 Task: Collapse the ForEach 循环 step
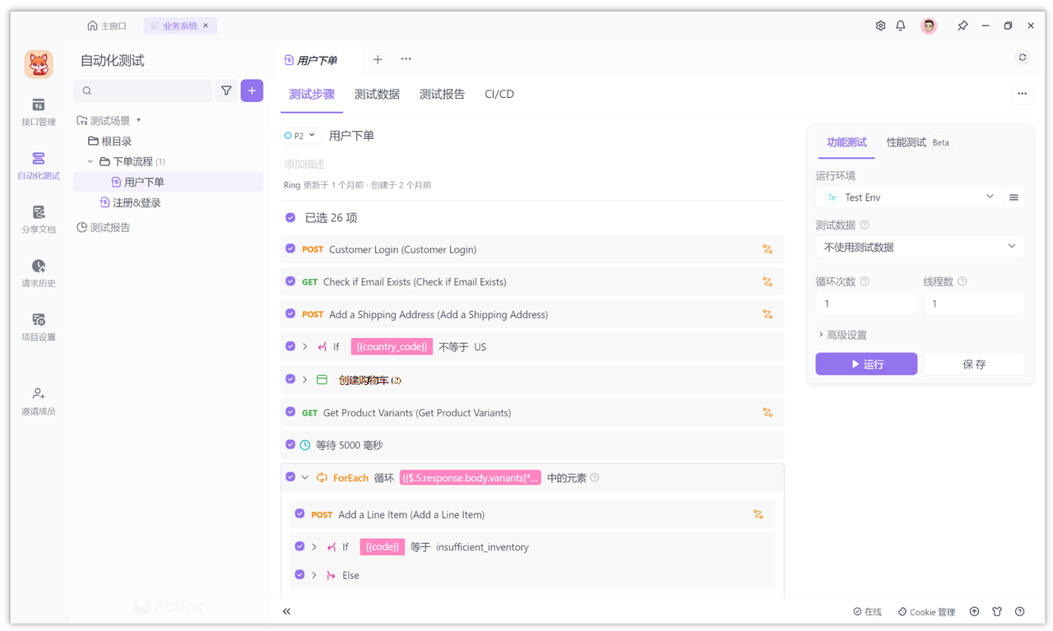point(304,476)
